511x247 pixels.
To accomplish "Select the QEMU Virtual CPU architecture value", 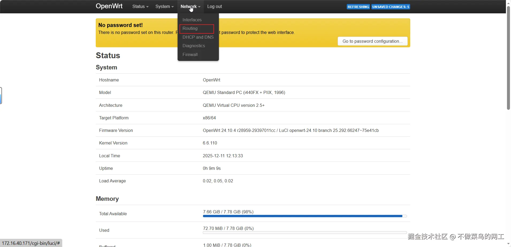I will tap(234, 105).
